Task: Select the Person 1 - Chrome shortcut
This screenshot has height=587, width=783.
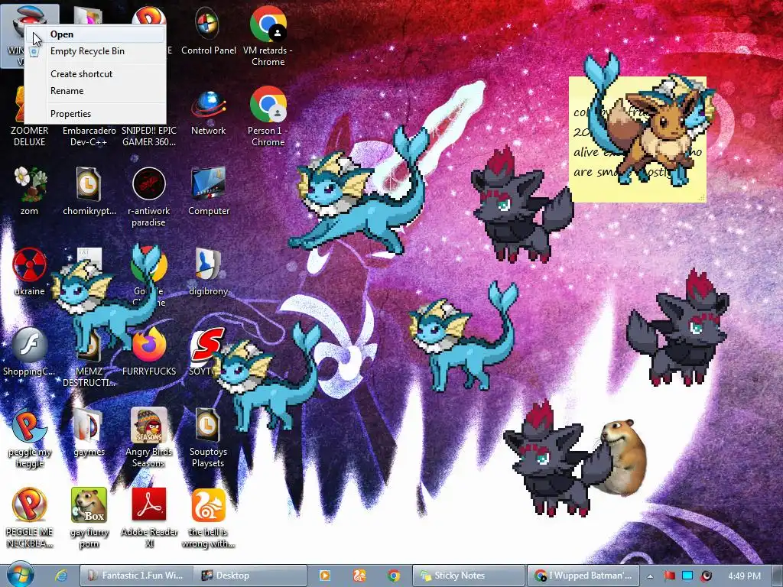Action: [268, 116]
